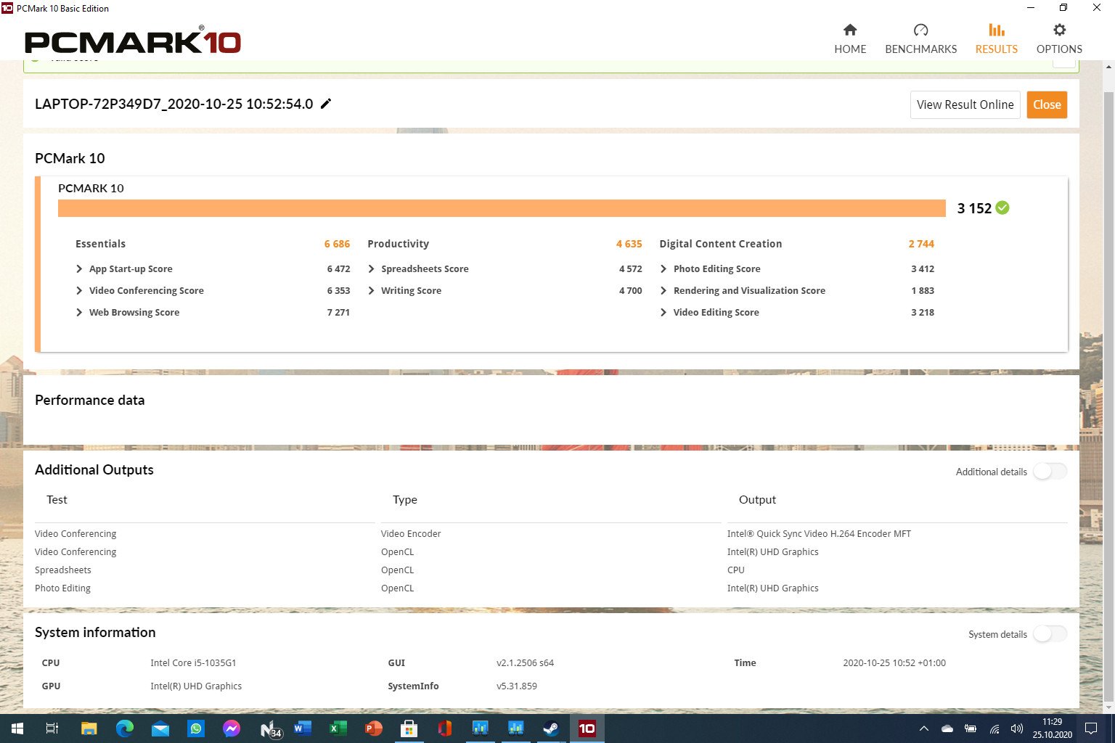
Task: Click the Quick Sync Video H.264 Encoder output
Action: pos(819,533)
